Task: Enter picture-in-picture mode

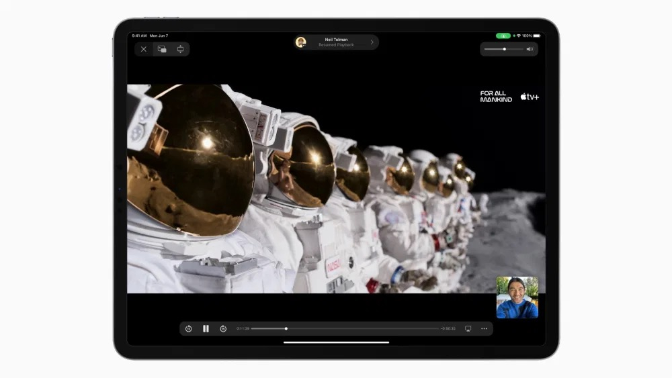Action: click(162, 49)
